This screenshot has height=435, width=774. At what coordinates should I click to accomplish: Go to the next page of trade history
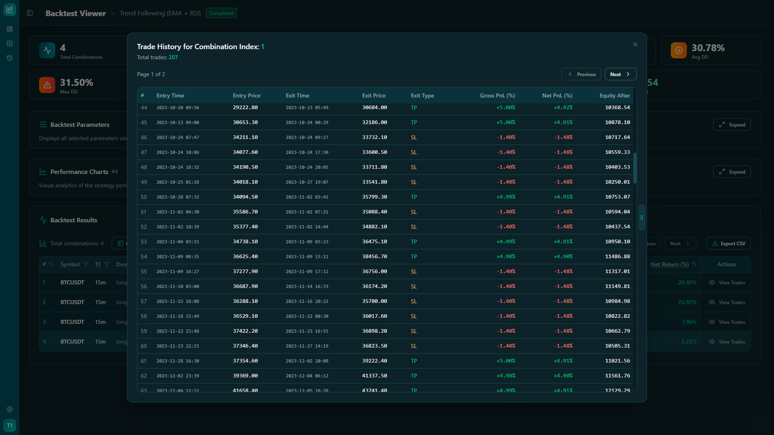click(x=620, y=74)
